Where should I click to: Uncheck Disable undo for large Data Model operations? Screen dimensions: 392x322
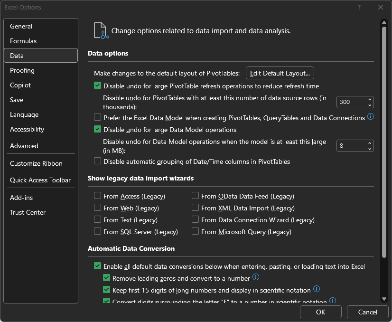pyautogui.click(x=97, y=129)
